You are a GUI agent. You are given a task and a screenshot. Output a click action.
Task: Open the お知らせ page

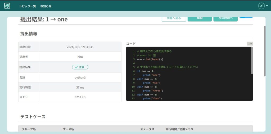46,6
